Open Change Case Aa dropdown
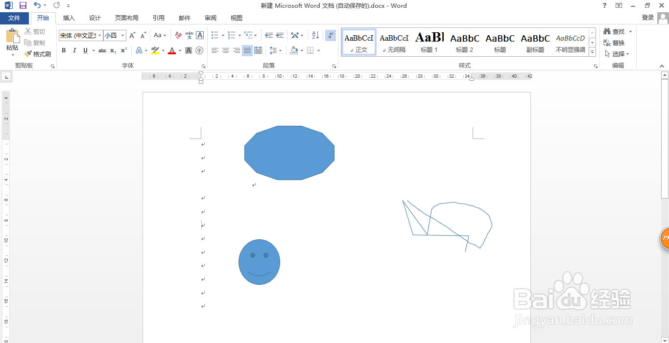Screen dimensions: 669x343 coord(160,35)
